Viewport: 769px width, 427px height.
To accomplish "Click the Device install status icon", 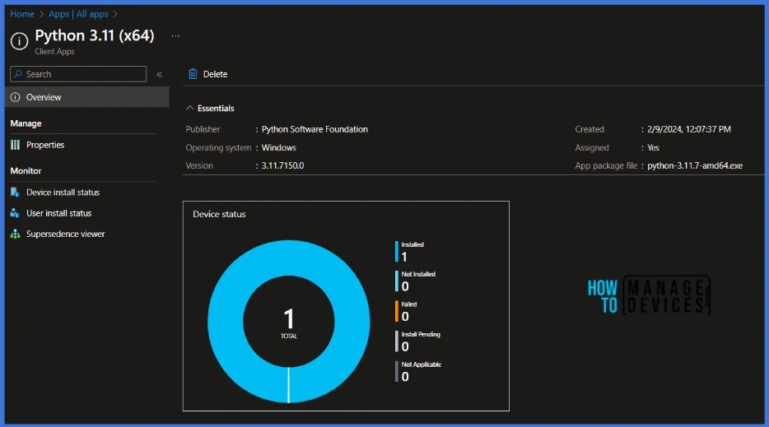I will click(x=15, y=193).
